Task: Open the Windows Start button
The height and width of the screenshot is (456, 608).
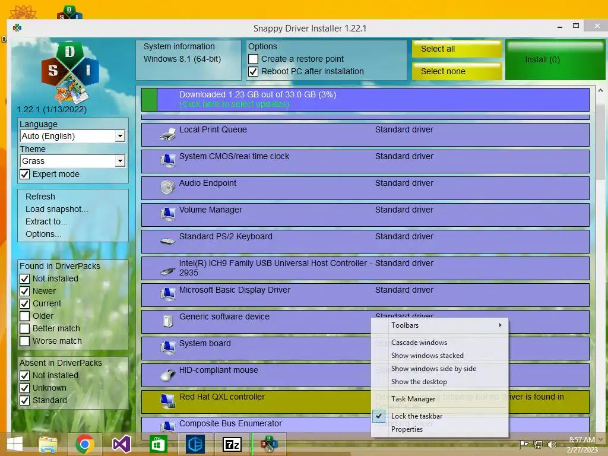Action: 15,444
